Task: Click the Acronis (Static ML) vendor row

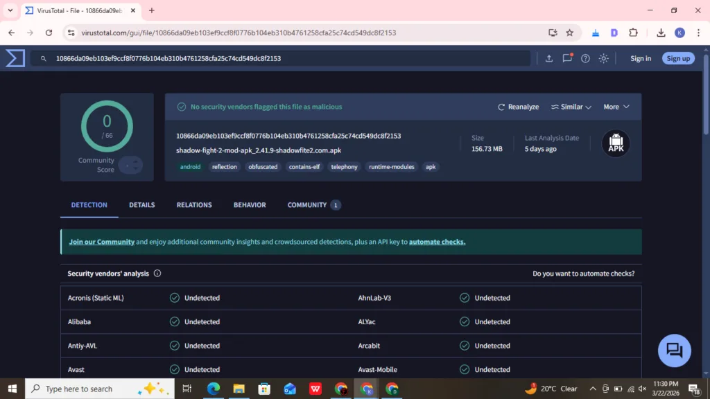Action: [x=205, y=298]
